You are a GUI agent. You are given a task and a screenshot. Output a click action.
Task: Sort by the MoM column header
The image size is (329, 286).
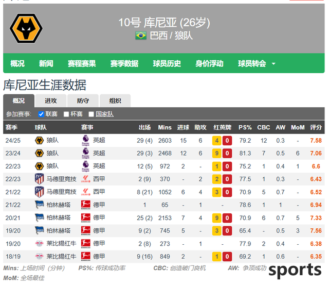(298, 127)
